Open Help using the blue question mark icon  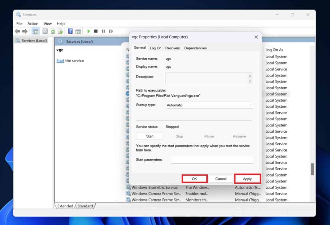[70, 31]
